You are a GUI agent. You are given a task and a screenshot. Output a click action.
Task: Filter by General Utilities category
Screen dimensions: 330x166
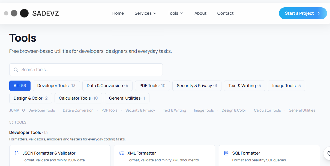coord(127,98)
